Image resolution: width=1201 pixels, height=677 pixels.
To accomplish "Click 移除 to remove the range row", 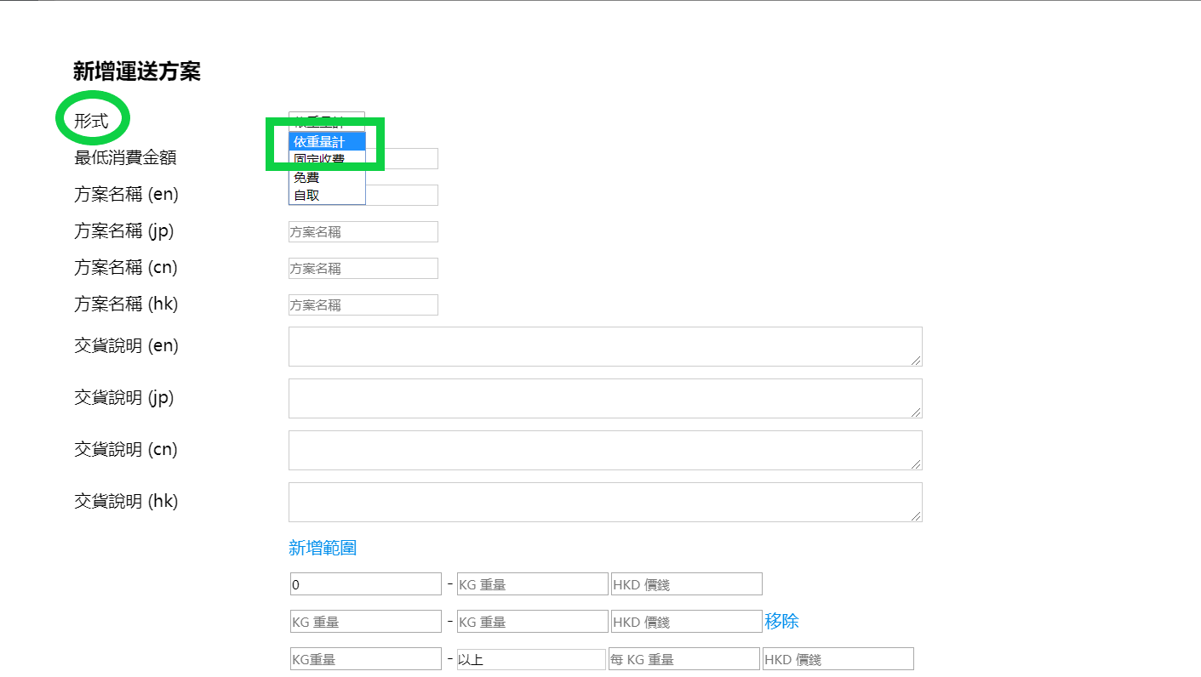I will tap(781, 622).
